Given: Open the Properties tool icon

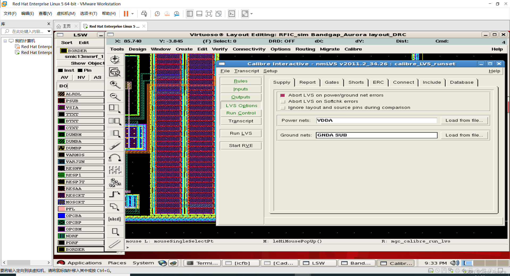Looking at the screenshot, I should tap(115, 170).
